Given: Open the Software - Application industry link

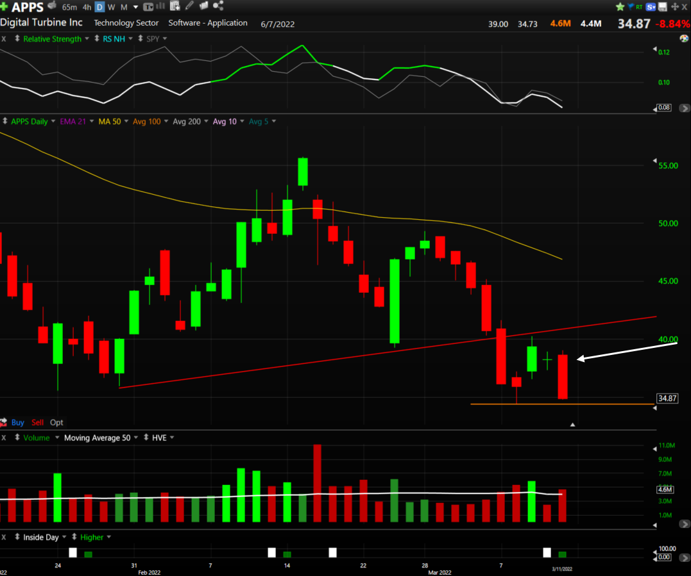Looking at the screenshot, I should [208, 23].
